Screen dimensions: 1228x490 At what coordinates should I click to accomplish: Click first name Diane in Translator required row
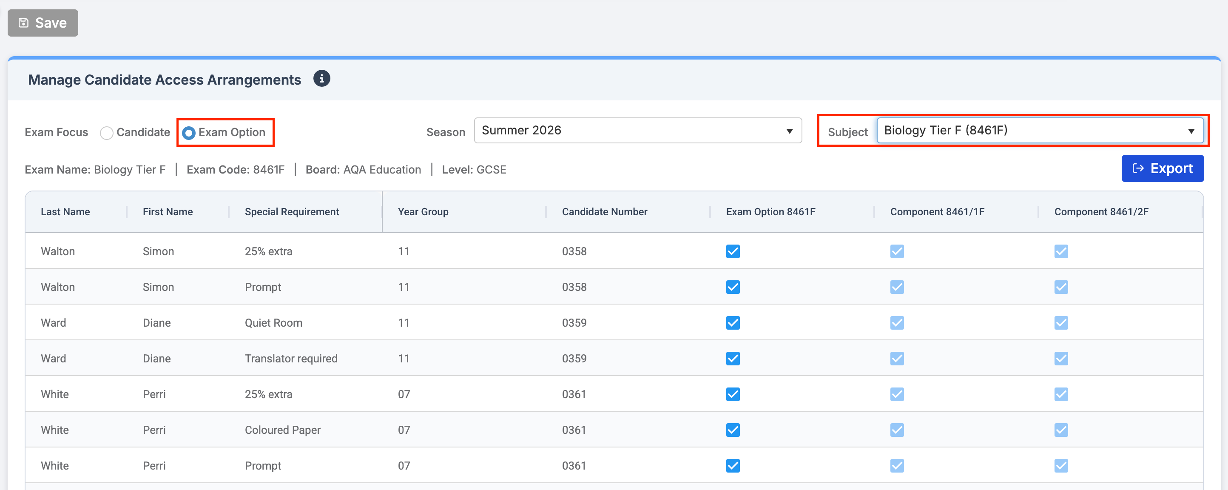157,359
